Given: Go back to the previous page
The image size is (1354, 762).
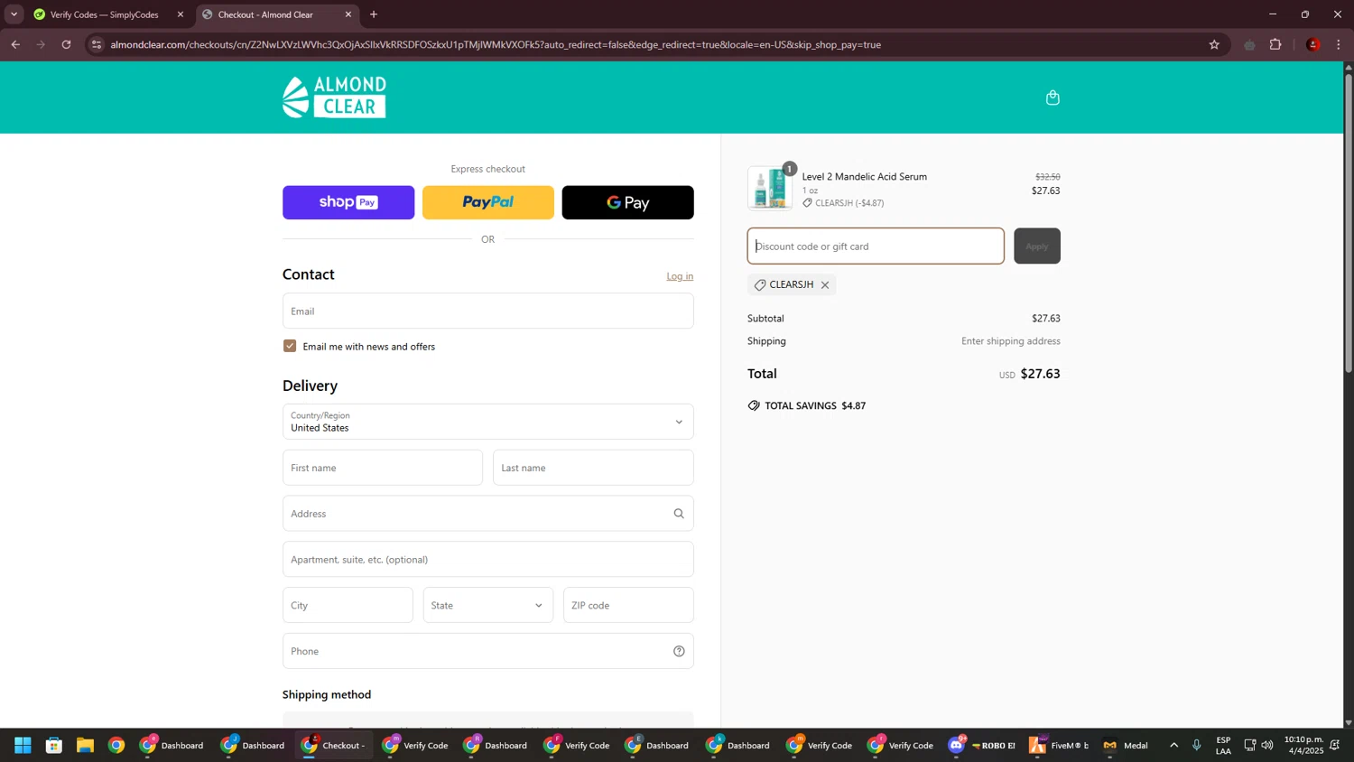Looking at the screenshot, I should 15,44.
